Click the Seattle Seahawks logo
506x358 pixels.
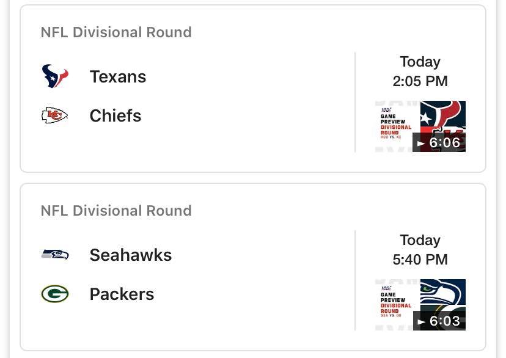pos(55,255)
